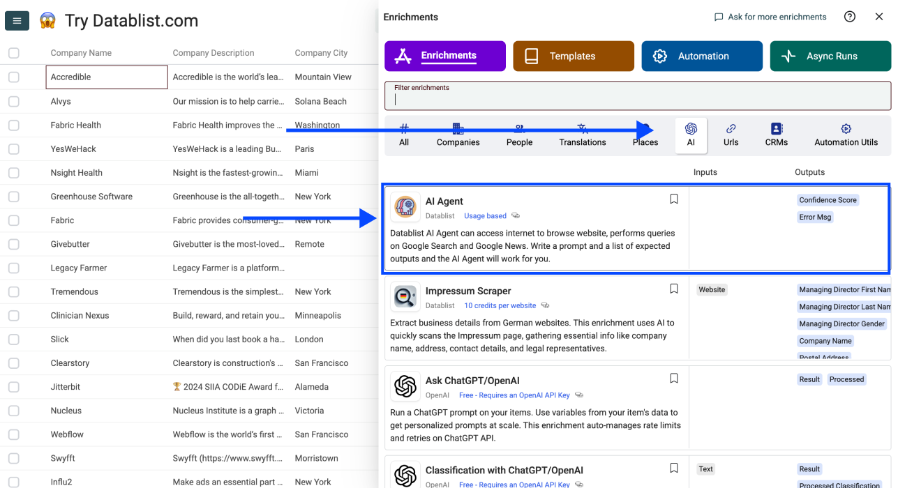Image resolution: width=898 pixels, height=488 pixels.
Task: Click Ask for more enrichments link
Action: tap(770, 17)
